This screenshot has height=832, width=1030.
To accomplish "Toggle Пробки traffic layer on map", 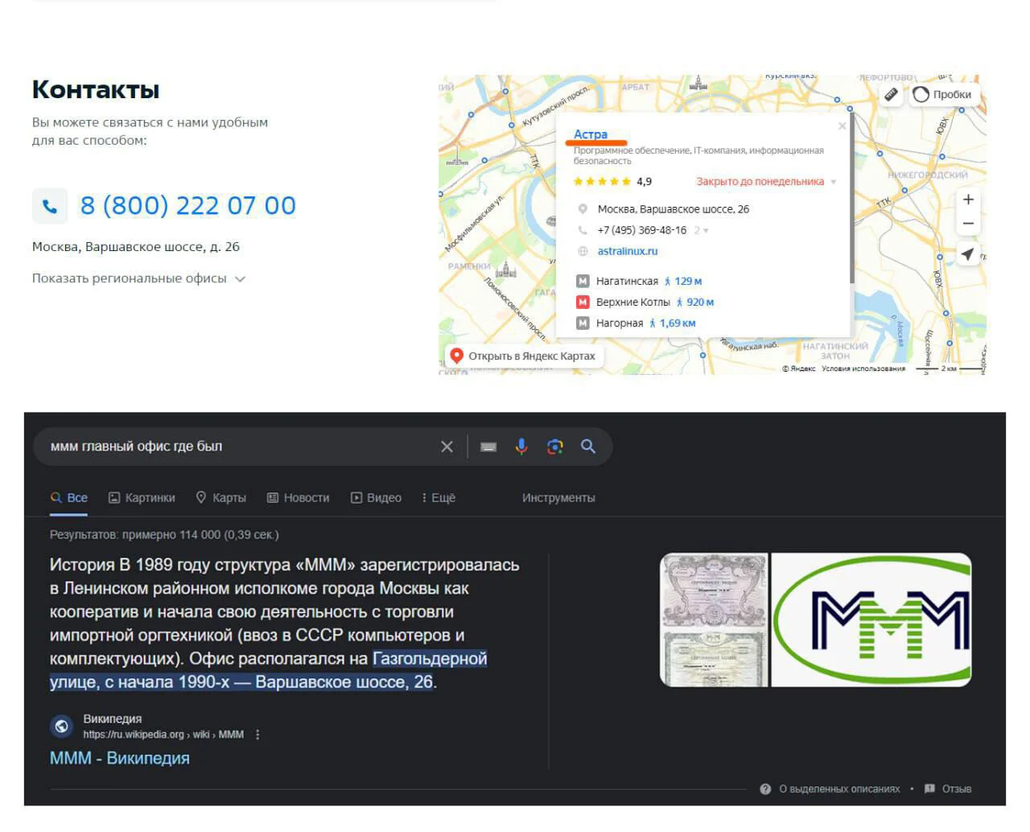I will [x=942, y=94].
